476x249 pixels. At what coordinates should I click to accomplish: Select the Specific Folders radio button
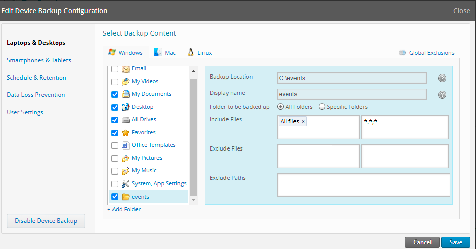(322, 107)
